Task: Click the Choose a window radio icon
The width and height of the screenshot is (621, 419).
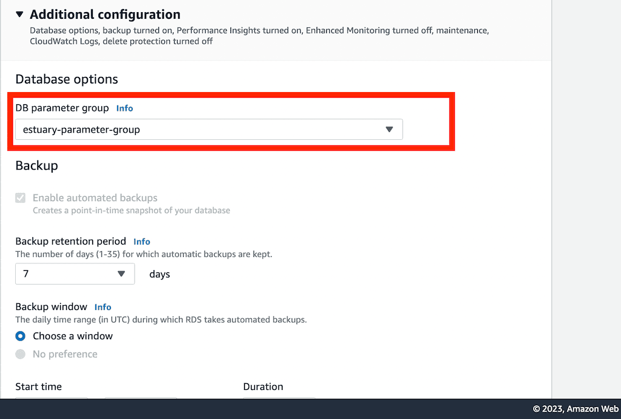Action: pos(21,336)
